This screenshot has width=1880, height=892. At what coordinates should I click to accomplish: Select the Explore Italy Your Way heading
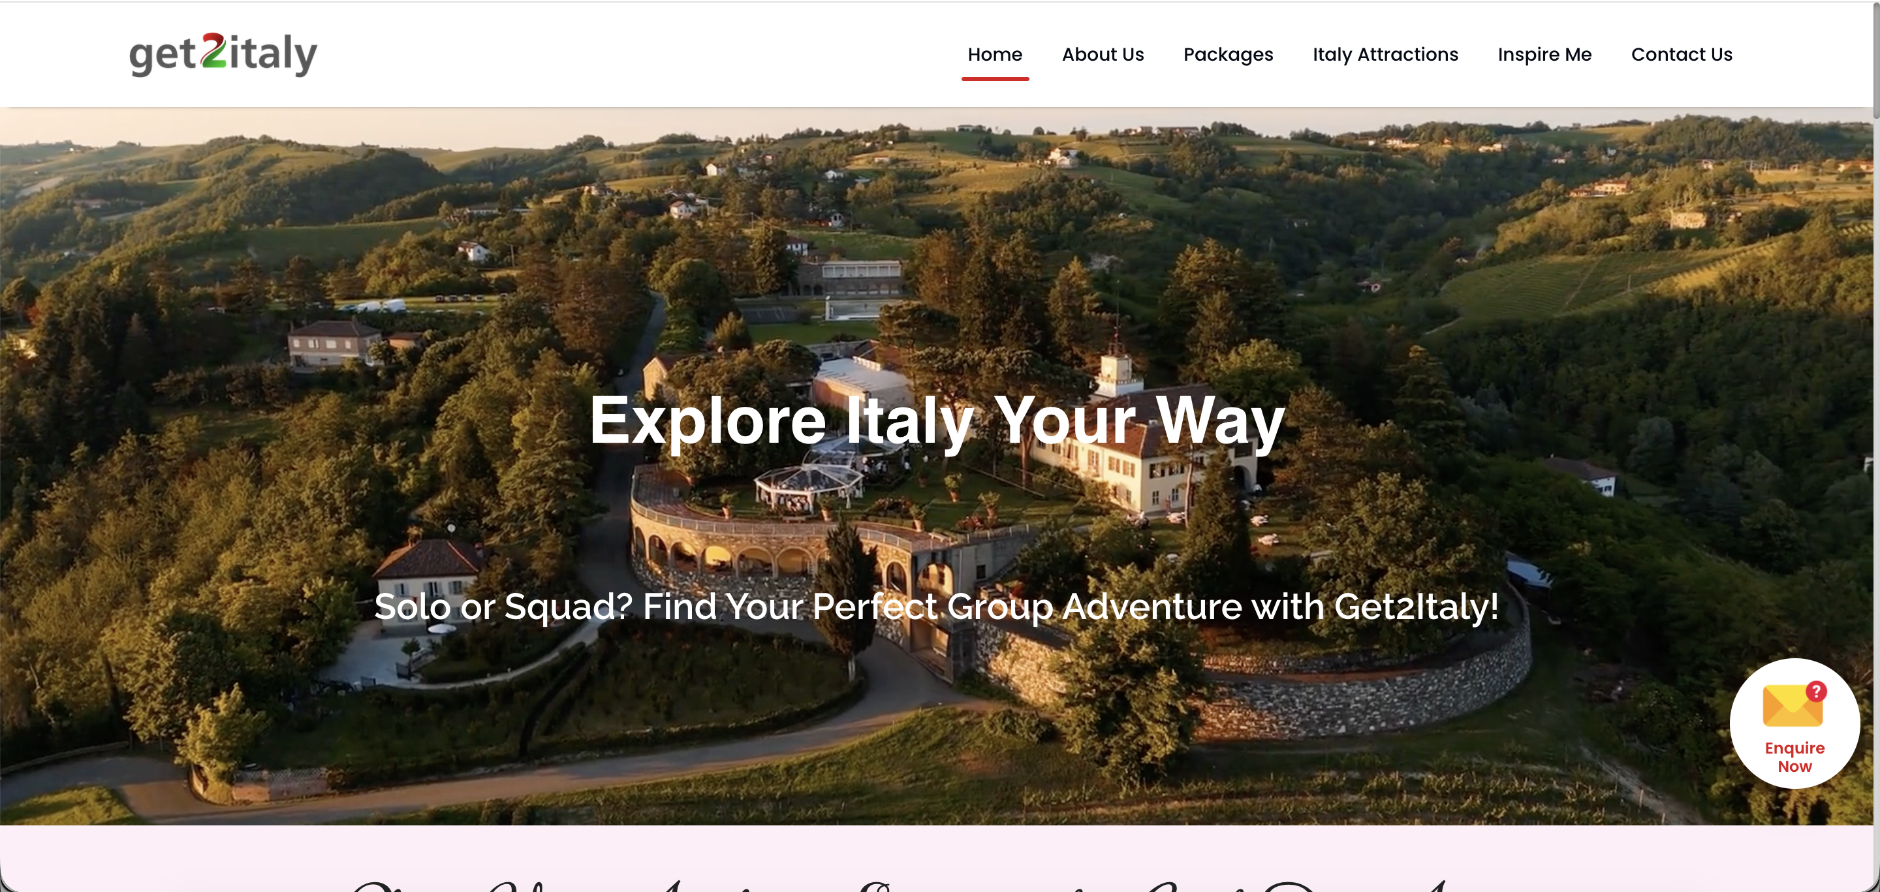tap(937, 420)
